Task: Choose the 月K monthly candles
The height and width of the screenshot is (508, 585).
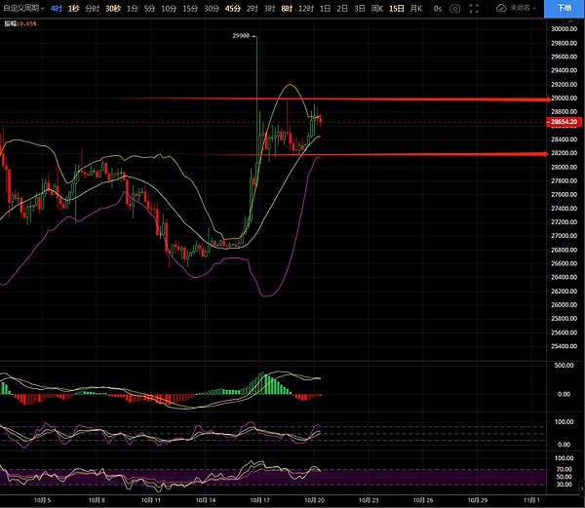Action: tap(415, 8)
